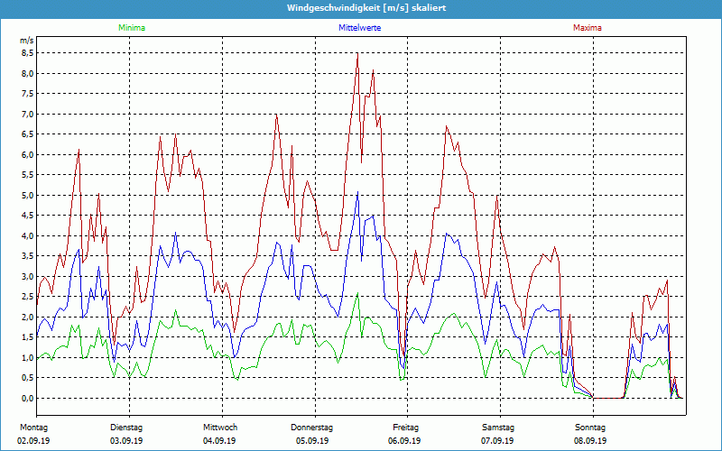Click the Dienstag day label
The image size is (722, 451).
click(x=126, y=428)
